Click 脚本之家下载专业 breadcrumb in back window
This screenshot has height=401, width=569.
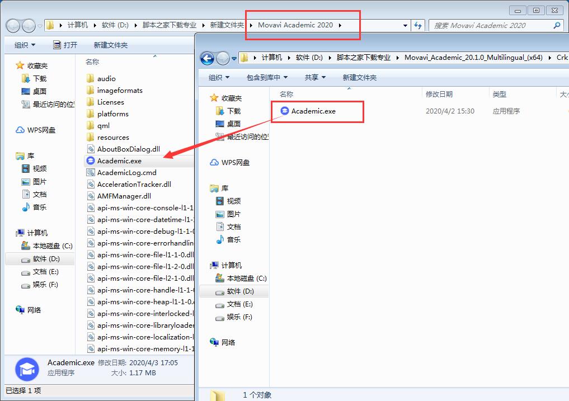(x=169, y=25)
